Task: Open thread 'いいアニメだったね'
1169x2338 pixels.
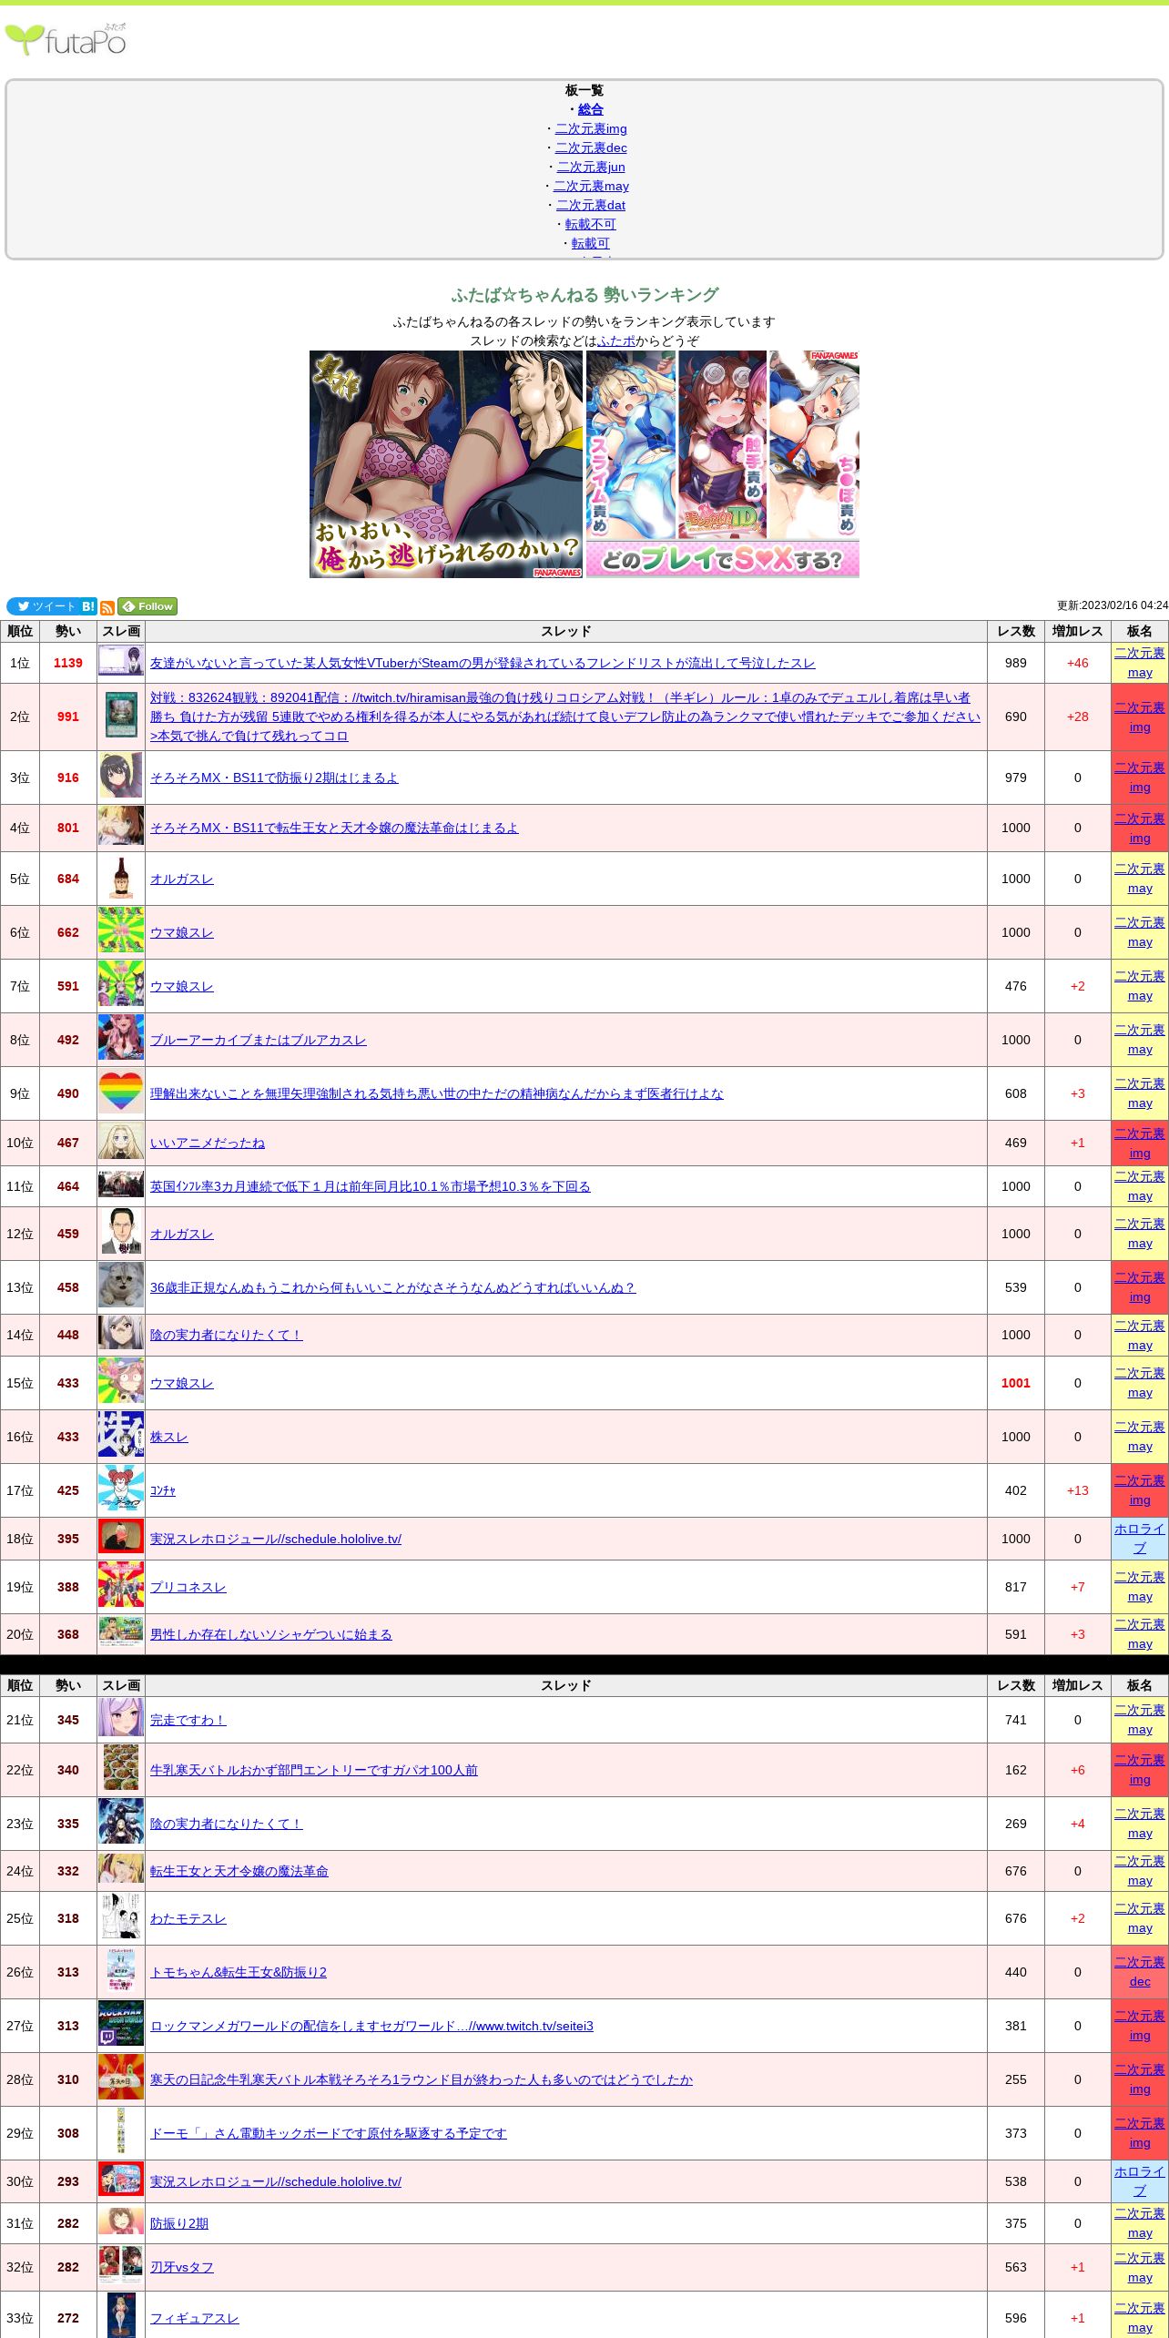Action: [208, 1143]
